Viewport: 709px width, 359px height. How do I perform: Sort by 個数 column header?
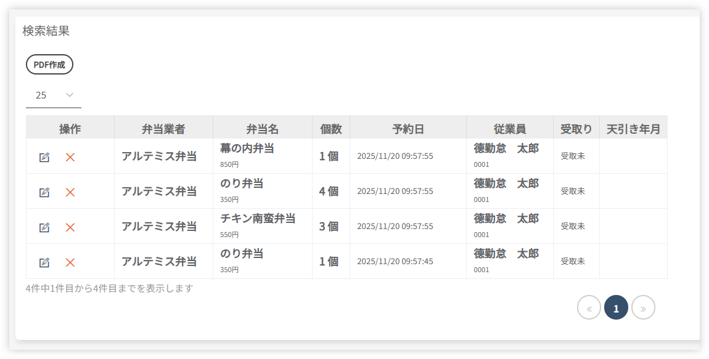pos(331,129)
